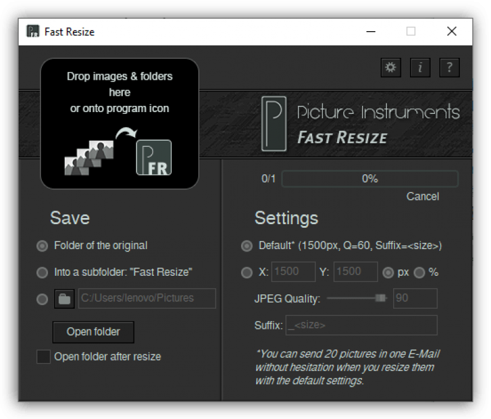Click the 'FAST RESIZE' banner text

(342, 138)
